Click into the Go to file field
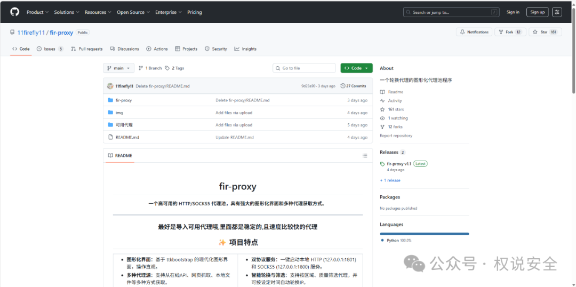The width and height of the screenshot is (576, 287). pos(304,68)
